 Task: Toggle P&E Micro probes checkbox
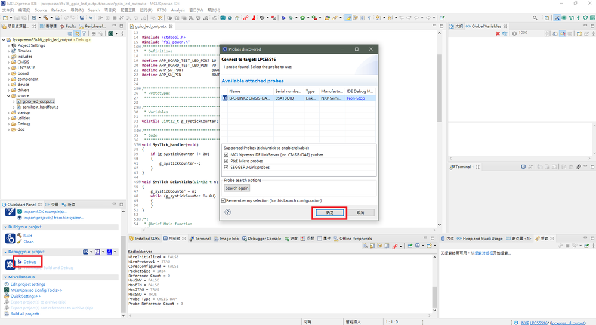tap(226, 161)
